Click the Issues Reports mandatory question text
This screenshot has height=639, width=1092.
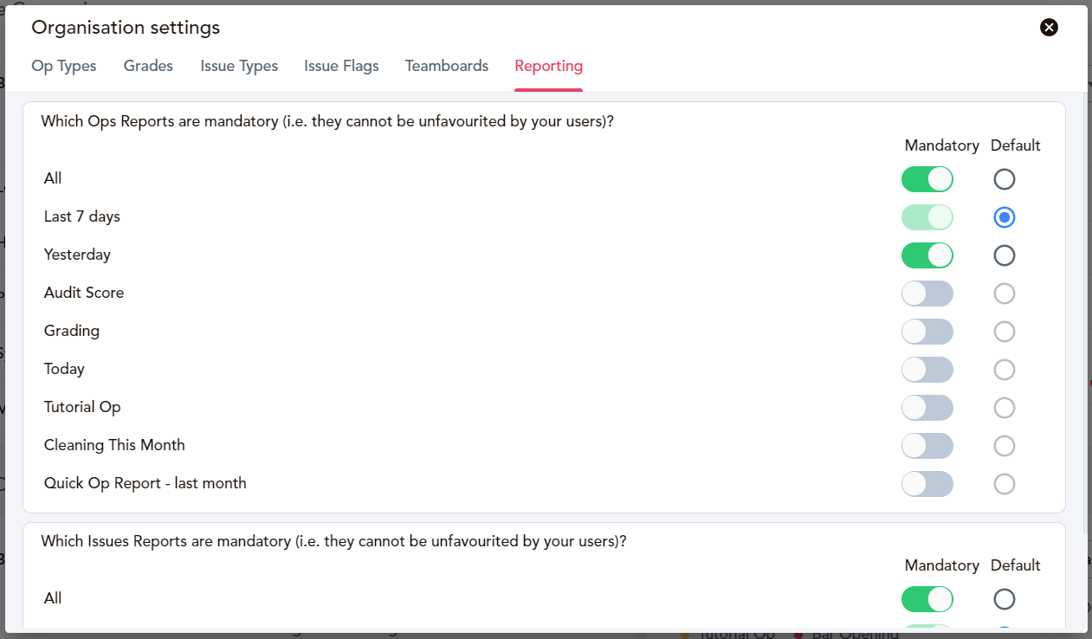[333, 541]
